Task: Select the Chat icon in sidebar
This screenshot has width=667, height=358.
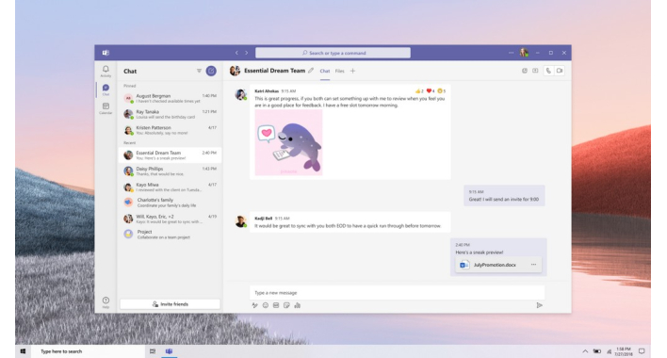Action: coord(106,89)
